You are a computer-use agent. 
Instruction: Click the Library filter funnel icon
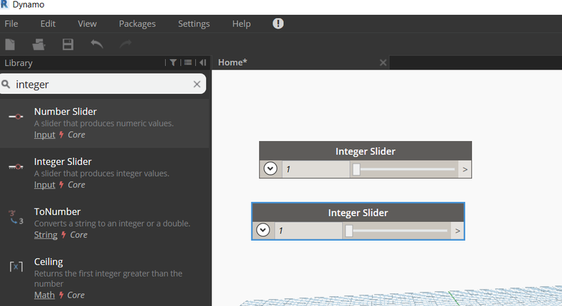[173, 62]
